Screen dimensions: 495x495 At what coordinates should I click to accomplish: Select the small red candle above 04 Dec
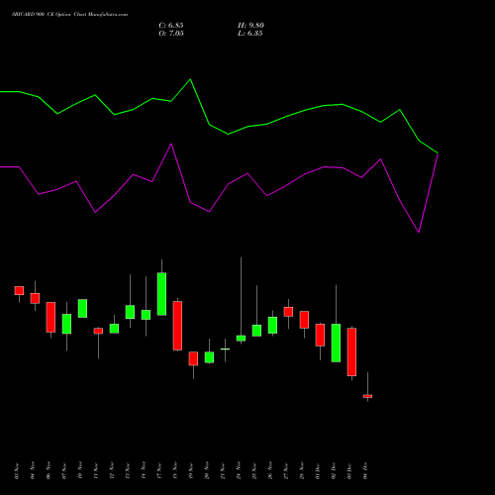coord(367,396)
